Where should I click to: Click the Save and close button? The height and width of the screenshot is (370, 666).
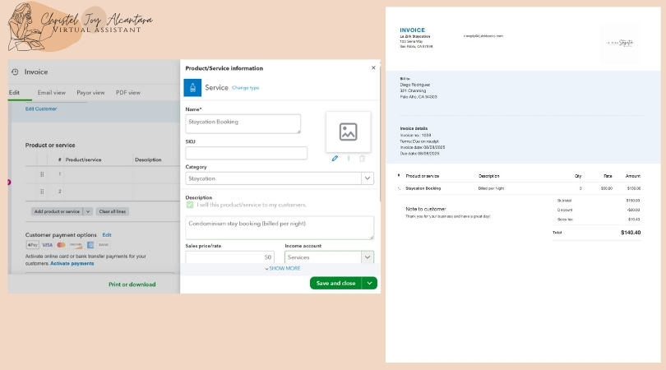pos(335,283)
